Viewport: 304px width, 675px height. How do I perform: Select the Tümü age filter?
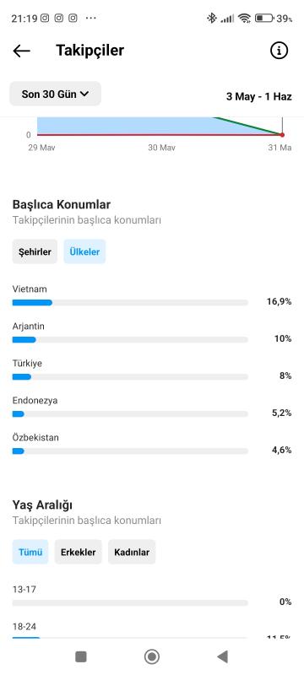30,552
